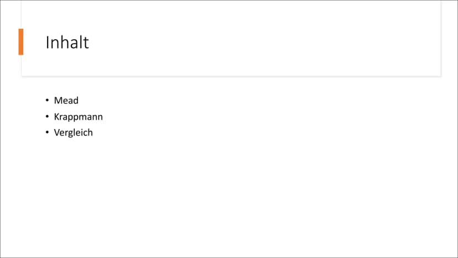
Task: Click the letter "M" in Mead
Action: (x=58, y=100)
